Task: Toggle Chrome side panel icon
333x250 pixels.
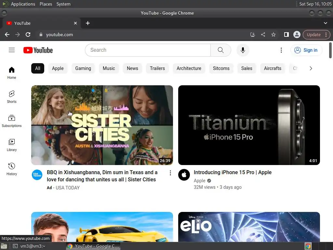Action: click(286, 35)
